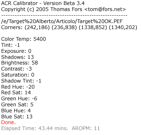Click the Corners coordinates line
The height and width of the screenshot is (135, 141).
point(69,27)
